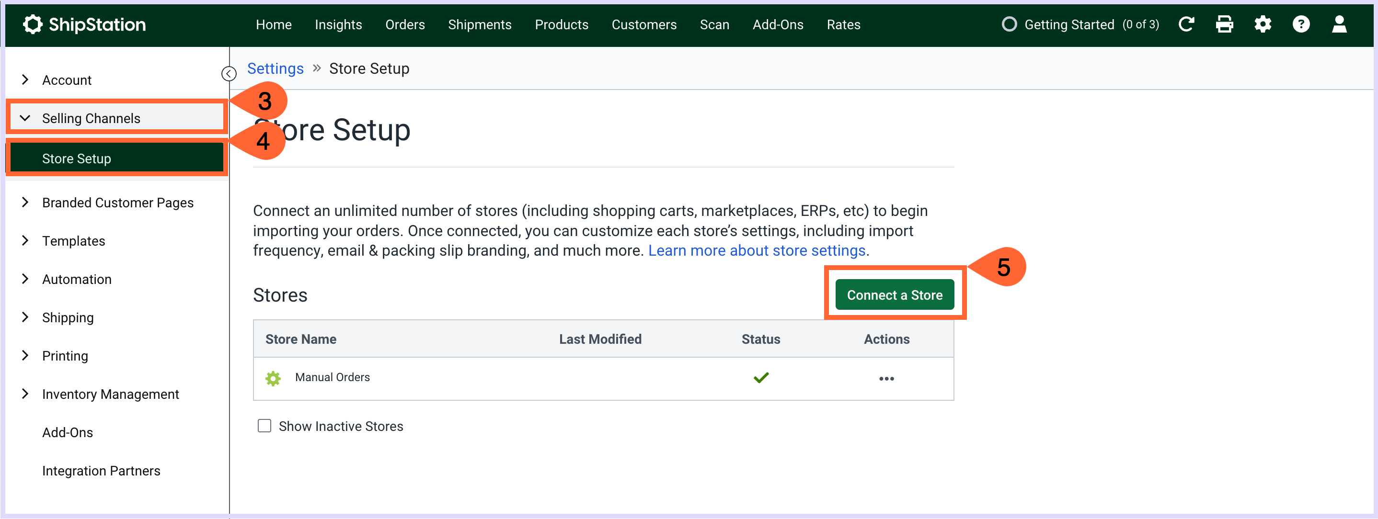Open the user account profile icon
Screen dimensions: 1378x519
(x=1339, y=24)
